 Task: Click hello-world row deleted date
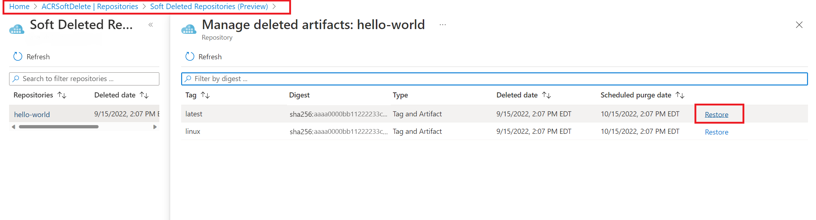127,114
